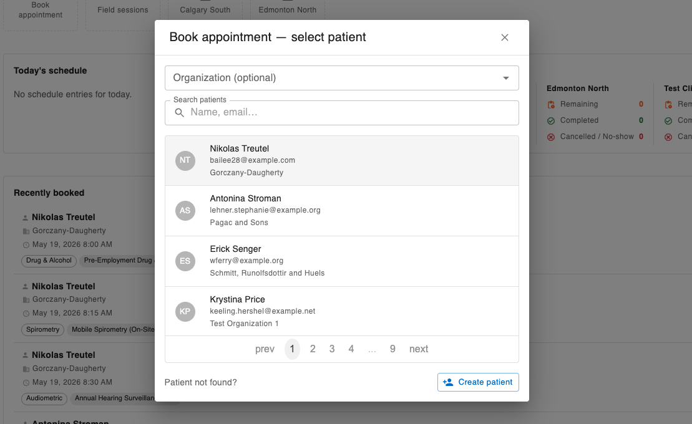Click the Spirometry tag
The image size is (692, 424).
point(43,330)
